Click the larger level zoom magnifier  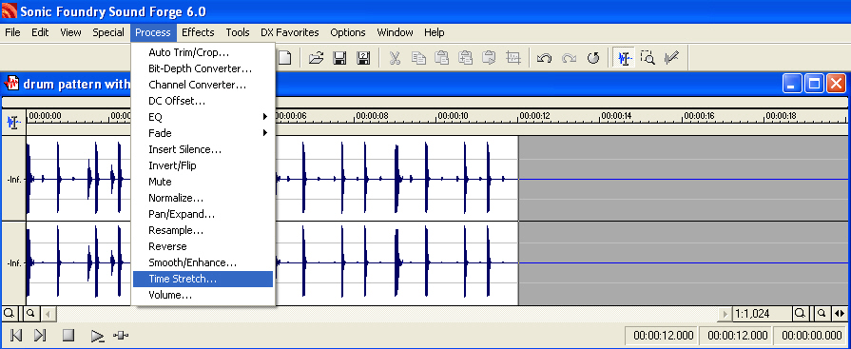[x=10, y=313]
